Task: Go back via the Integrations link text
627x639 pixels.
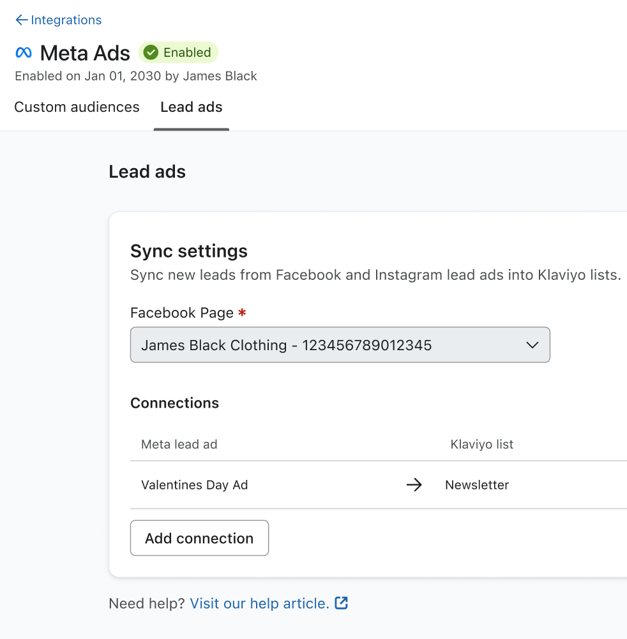Action: click(x=66, y=20)
